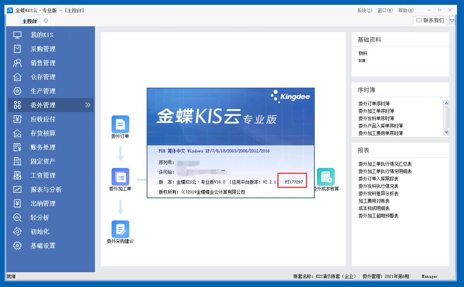464x287 pixels.
Task: Switch to the 主控台 tab
Action: tap(30, 21)
